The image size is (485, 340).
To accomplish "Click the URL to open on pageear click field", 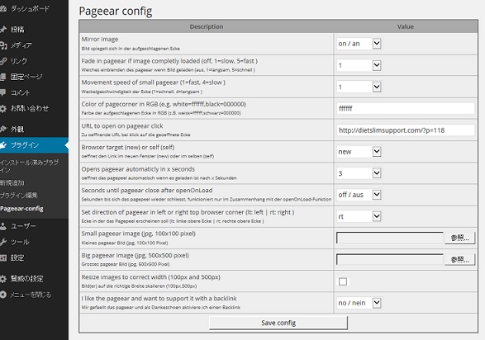I will click(x=406, y=130).
